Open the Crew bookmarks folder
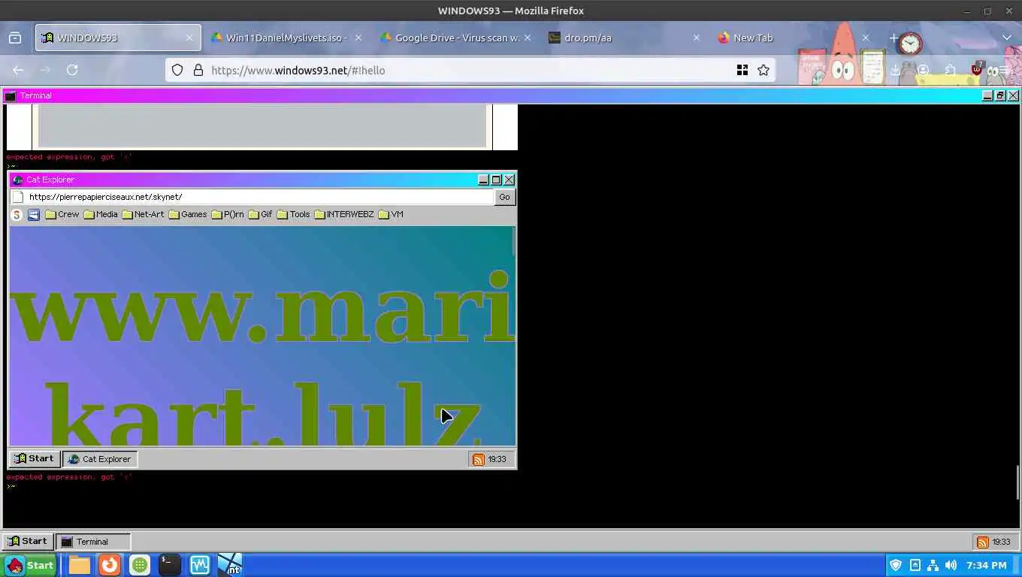The height and width of the screenshot is (577, 1022). pos(62,215)
